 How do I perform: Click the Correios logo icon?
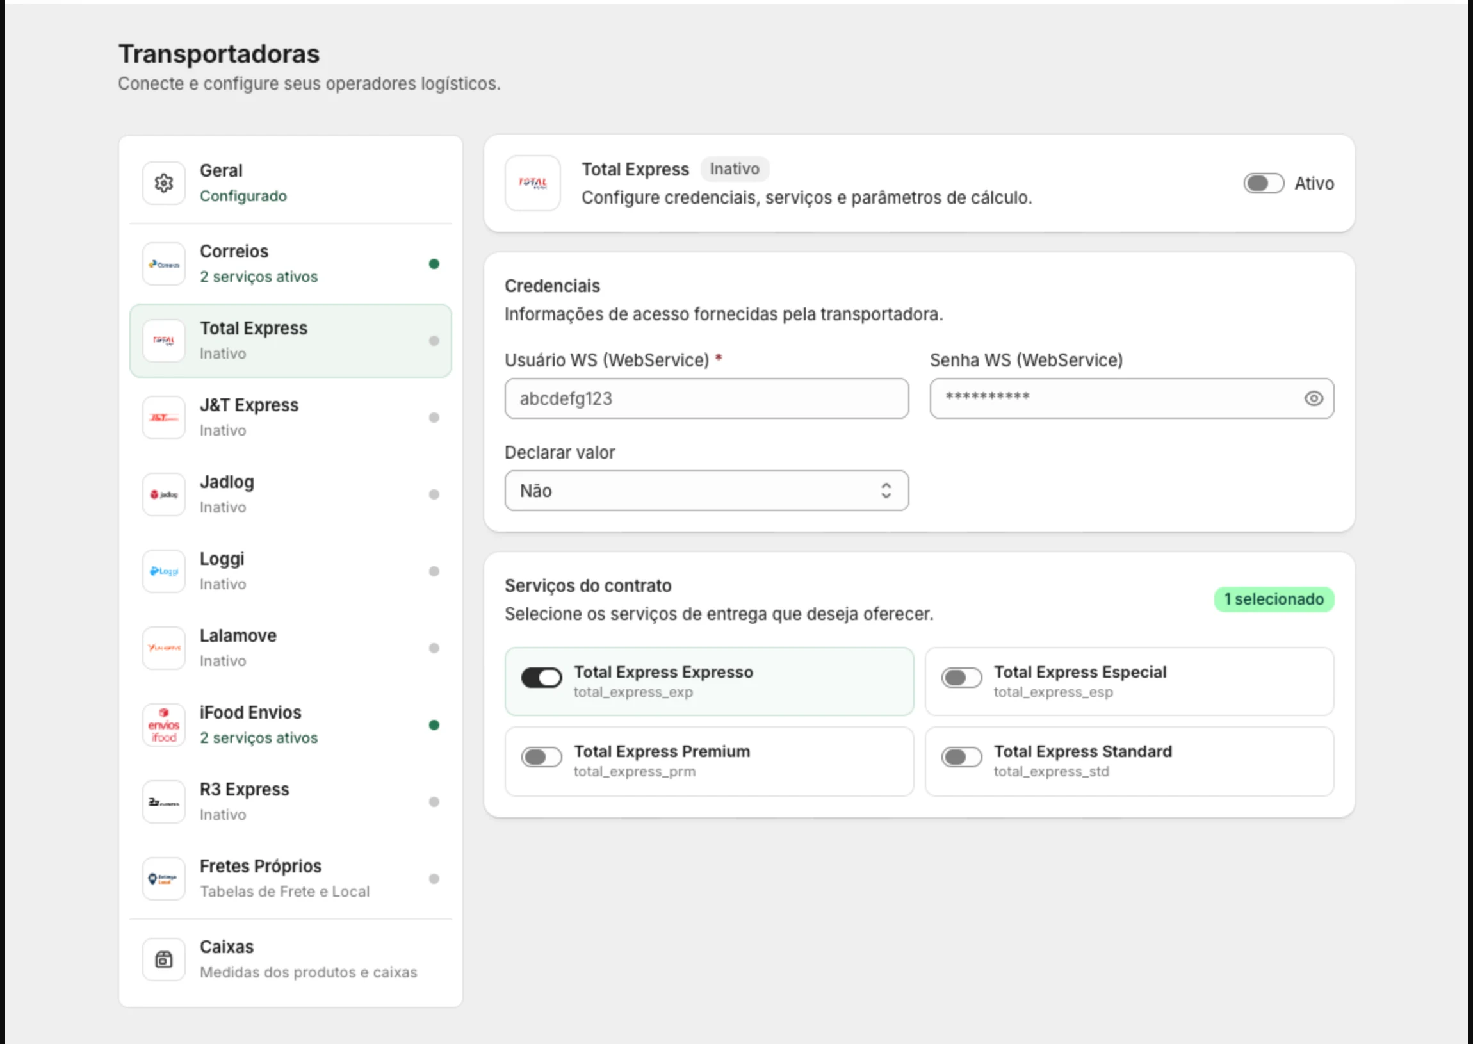164,264
